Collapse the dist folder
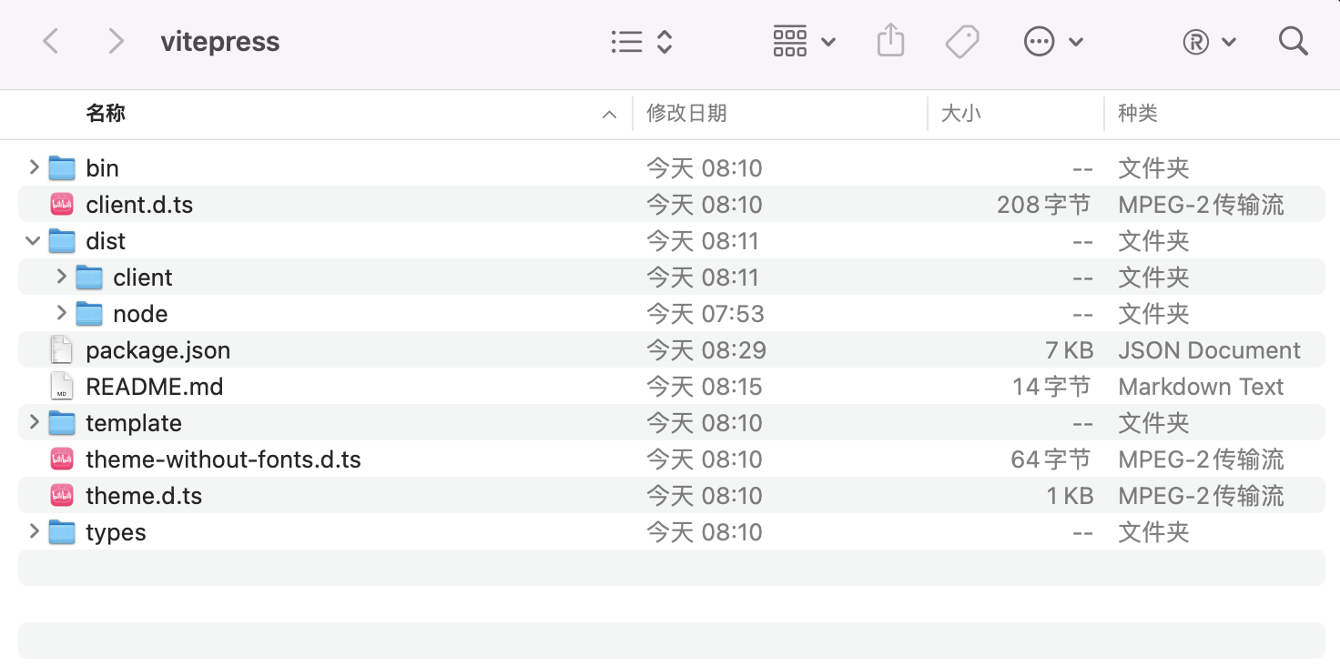 tap(34, 241)
